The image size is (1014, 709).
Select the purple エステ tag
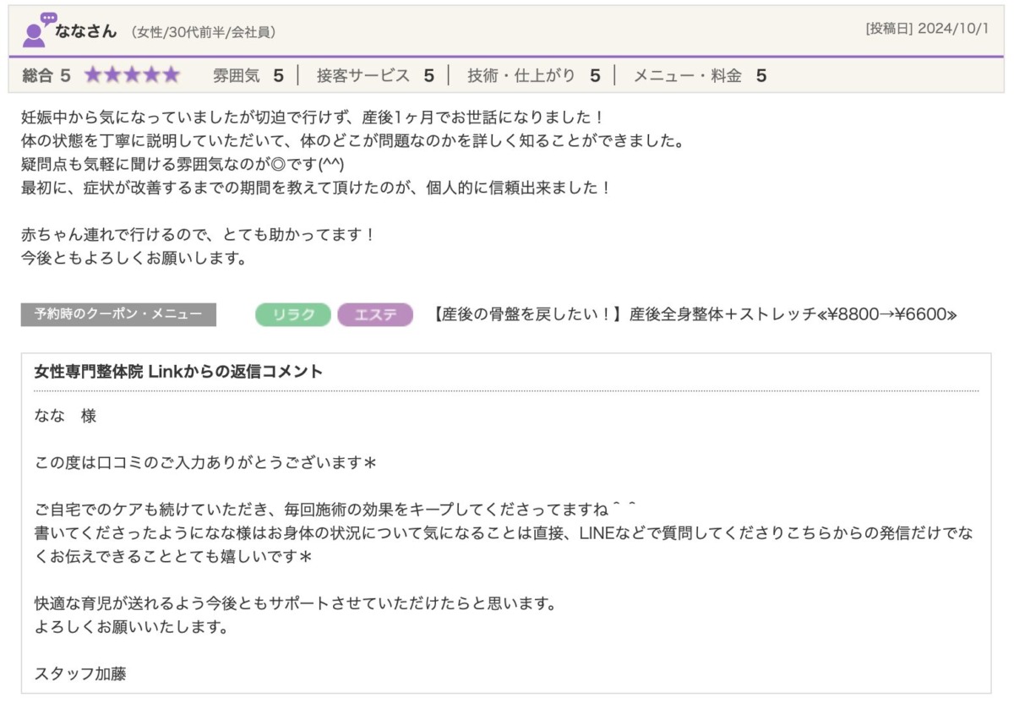pos(374,315)
